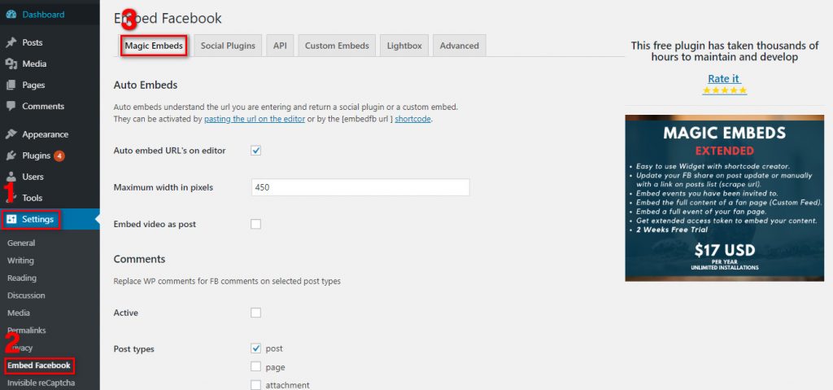Open General settings submenu
Image resolution: width=833 pixels, height=390 pixels.
(21, 243)
